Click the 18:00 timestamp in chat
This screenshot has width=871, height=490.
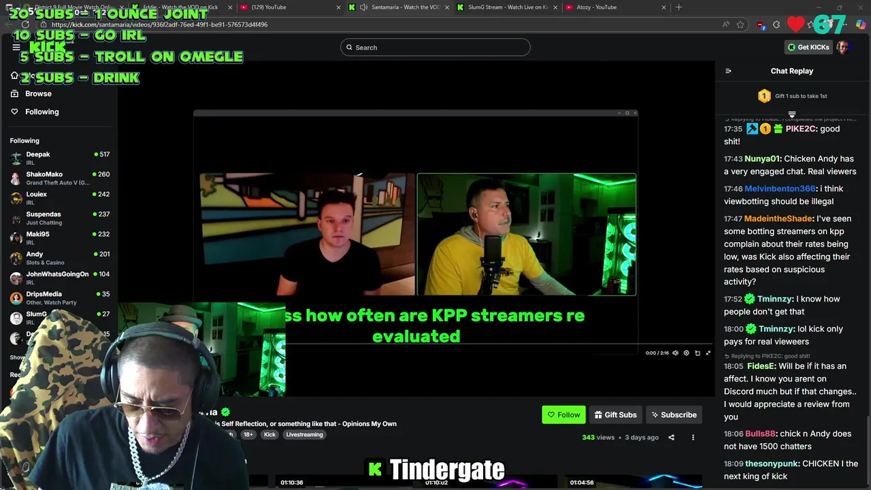coord(733,329)
